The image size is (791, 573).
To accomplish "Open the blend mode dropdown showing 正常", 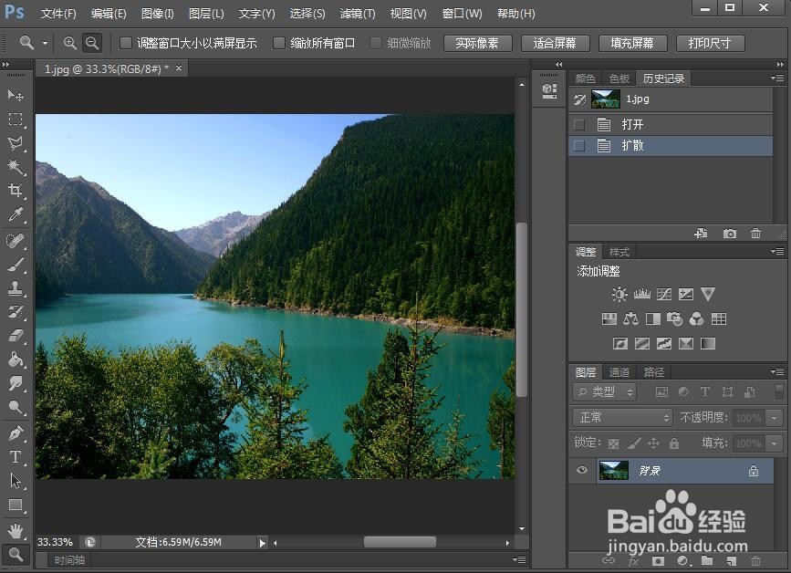I will [621, 418].
